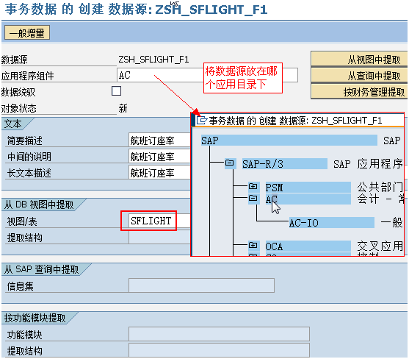Click the ZSH_SFLIGHT_F1 数据源 value
Viewport: 409px width, 359px height.
click(x=153, y=60)
